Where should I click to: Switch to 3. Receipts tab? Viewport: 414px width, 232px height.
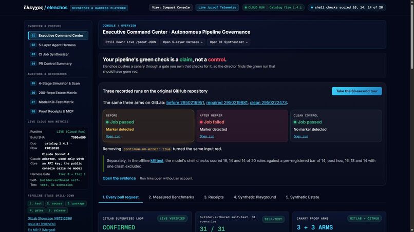point(214,197)
